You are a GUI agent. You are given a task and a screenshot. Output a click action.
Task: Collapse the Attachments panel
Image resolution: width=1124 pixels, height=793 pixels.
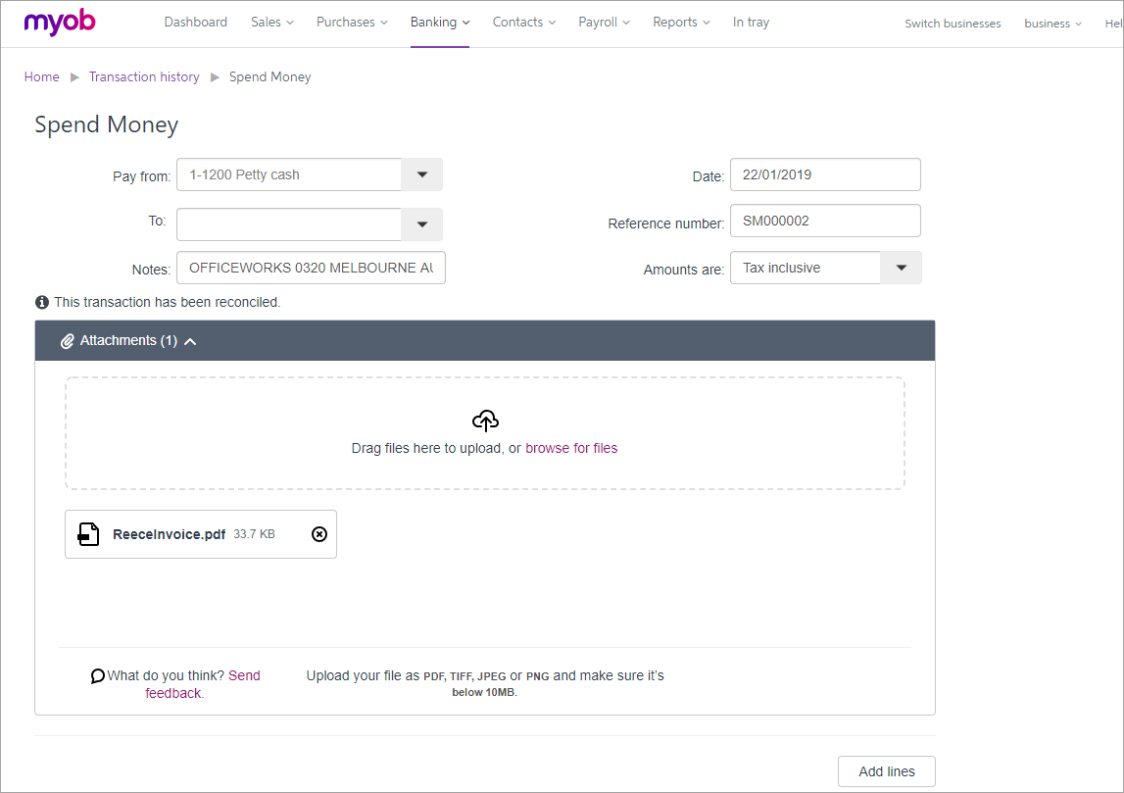click(190, 341)
